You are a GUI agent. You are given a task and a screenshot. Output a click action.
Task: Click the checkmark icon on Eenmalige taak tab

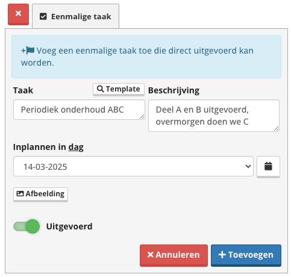43,16
